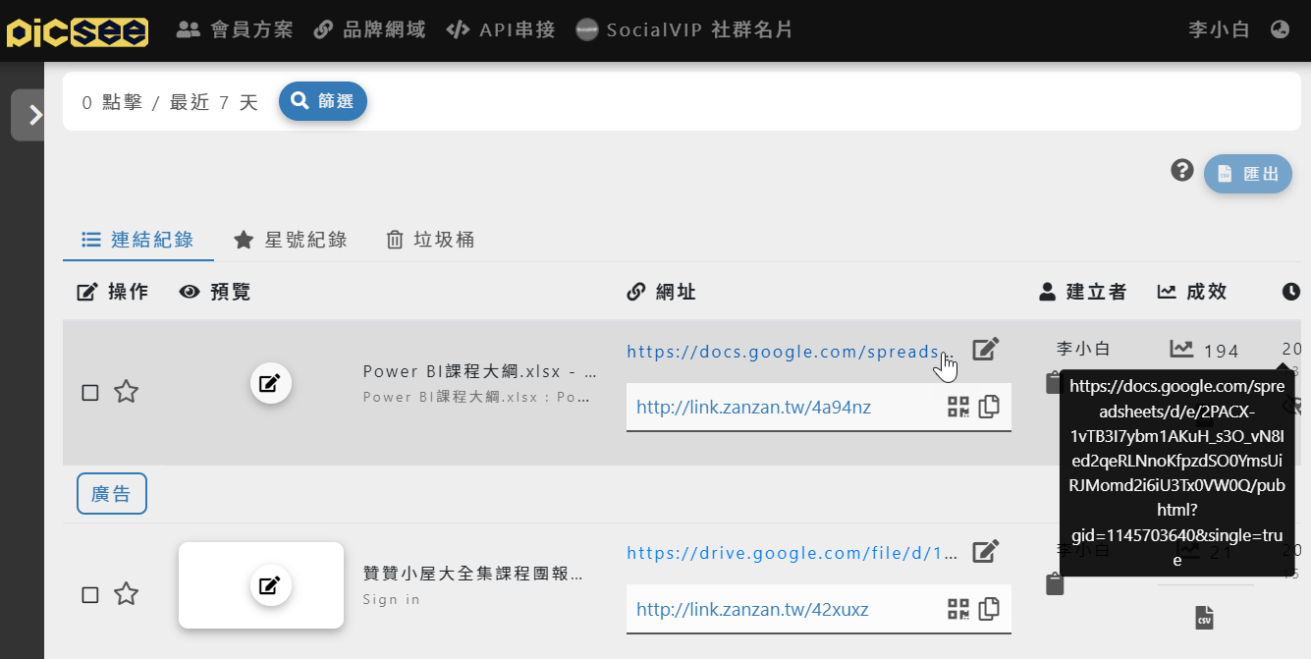Screen dimensions: 1311x659
Task: Download CSV for 贊贊小屋 row
Action: (1204, 617)
